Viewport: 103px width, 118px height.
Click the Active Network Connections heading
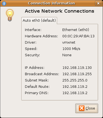(60, 11)
